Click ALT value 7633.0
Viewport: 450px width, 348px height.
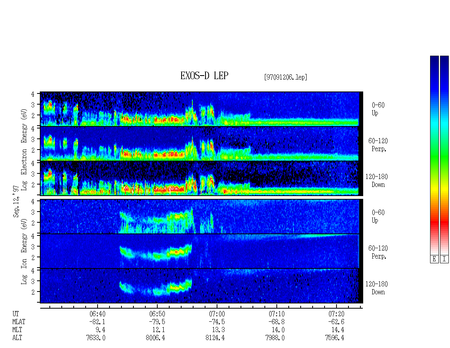pos(96,338)
